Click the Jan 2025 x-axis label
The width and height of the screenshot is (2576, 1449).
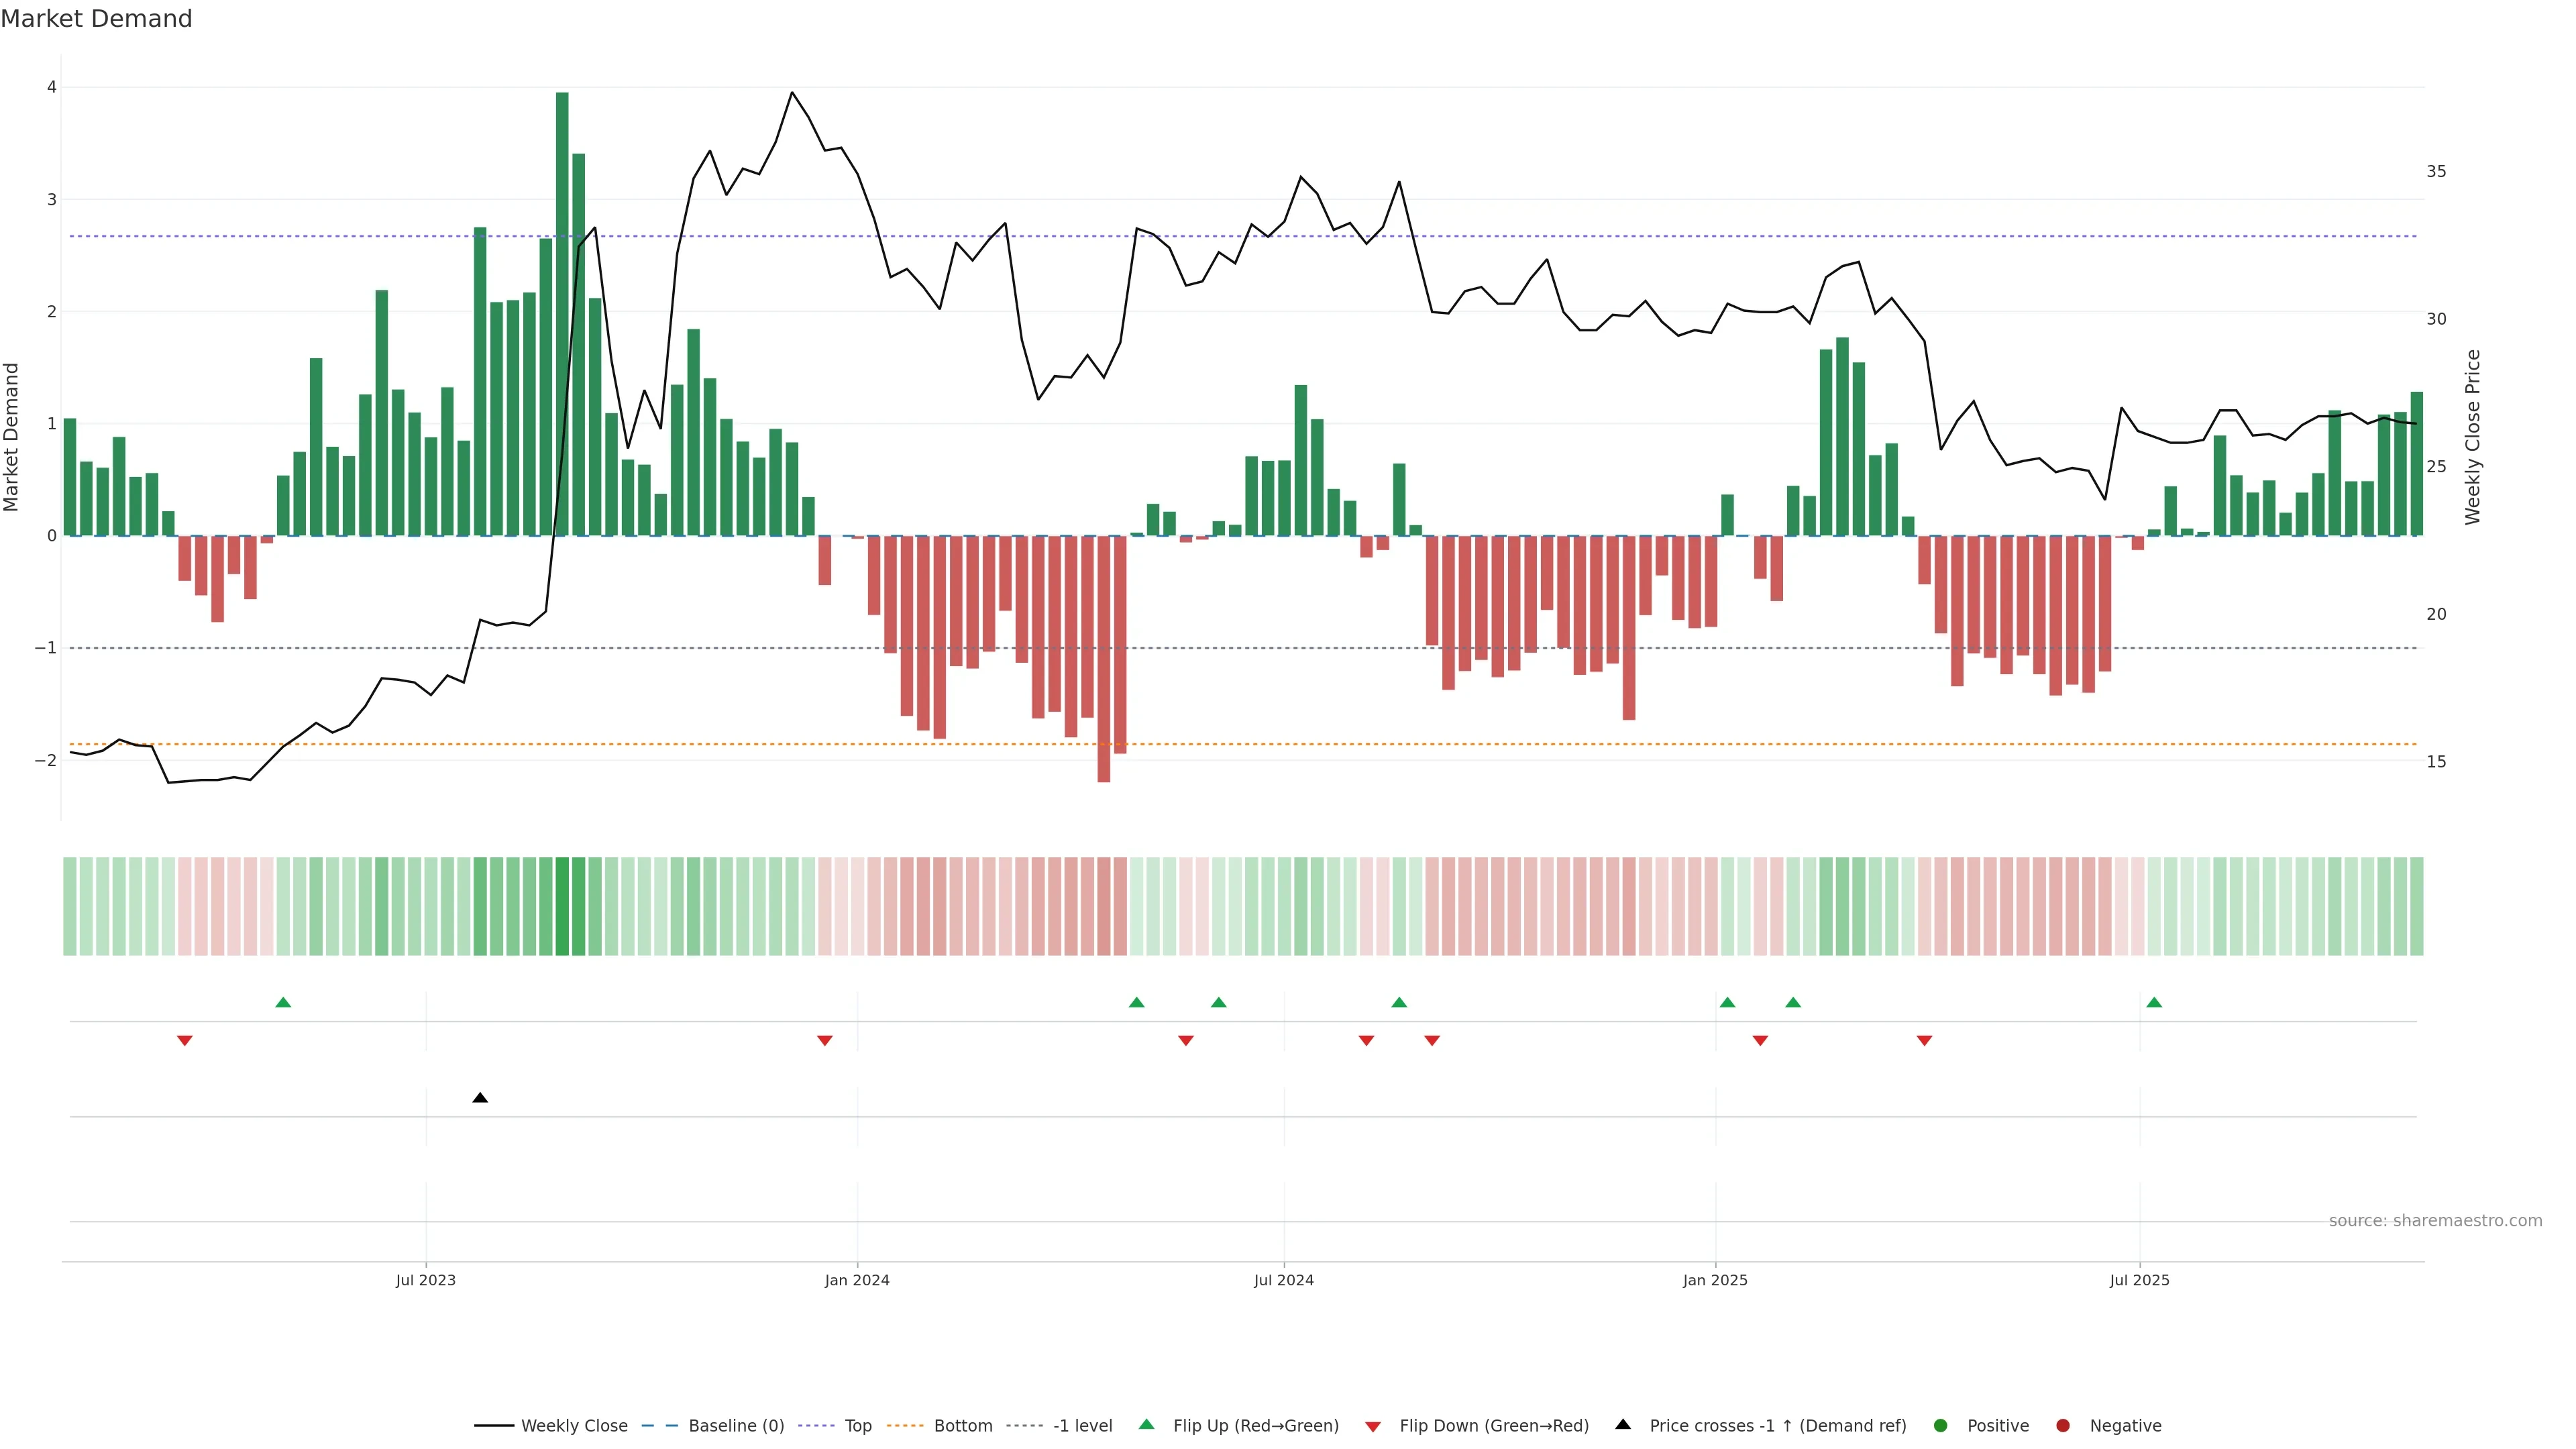coord(1715,1281)
